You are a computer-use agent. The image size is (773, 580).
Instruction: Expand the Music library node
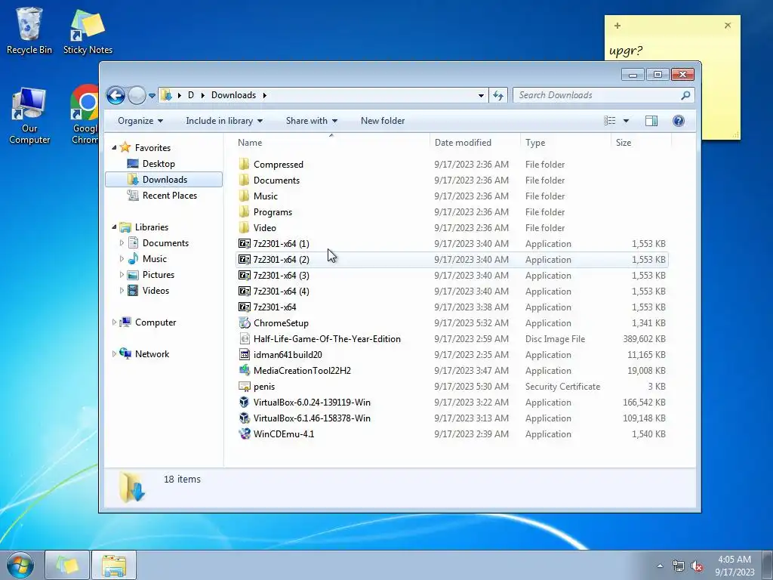pyautogui.click(x=122, y=258)
